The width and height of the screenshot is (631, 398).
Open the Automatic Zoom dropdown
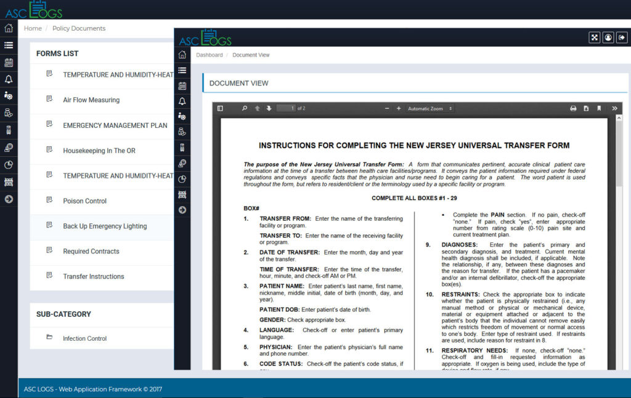click(429, 108)
